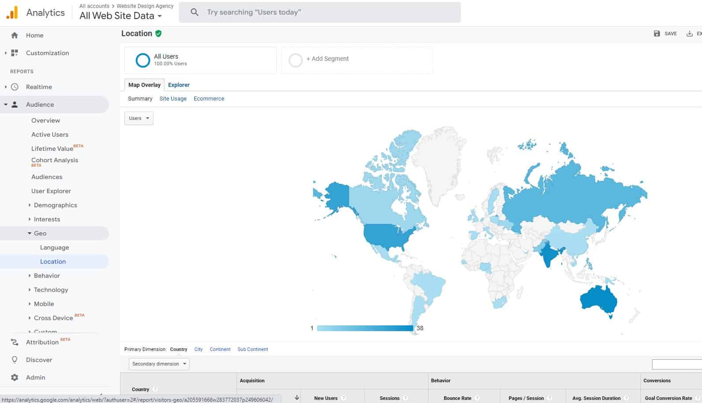Screen dimensions: 702x403
Task: Click the Google Analytics logo icon
Action: click(x=12, y=13)
